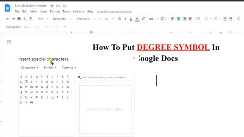The image size is (244, 137).
Task: Insert the first dollar sign character
Action: (21, 76)
